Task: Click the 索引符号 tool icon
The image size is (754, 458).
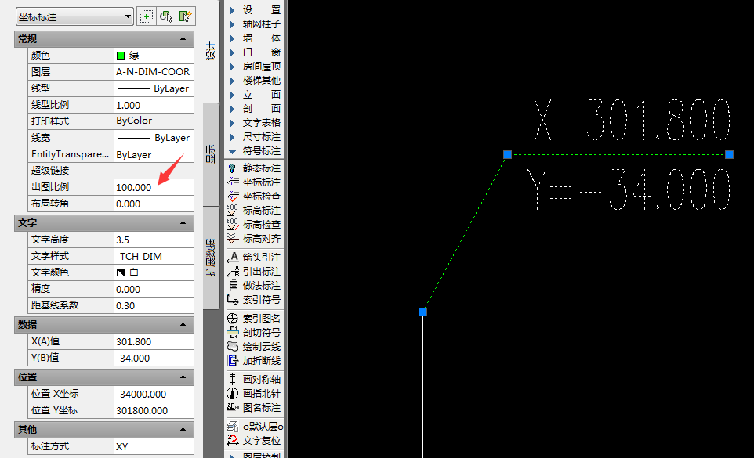Action: coord(232,300)
